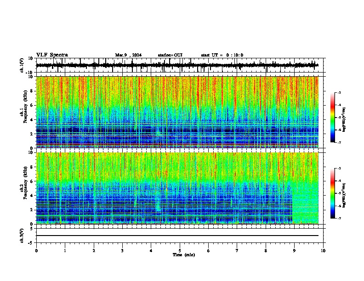Viewport: 364px width, 281px height.
Task: Click the "8" kHz tick on ch.1 frequency axis
Action: click(32, 91)
